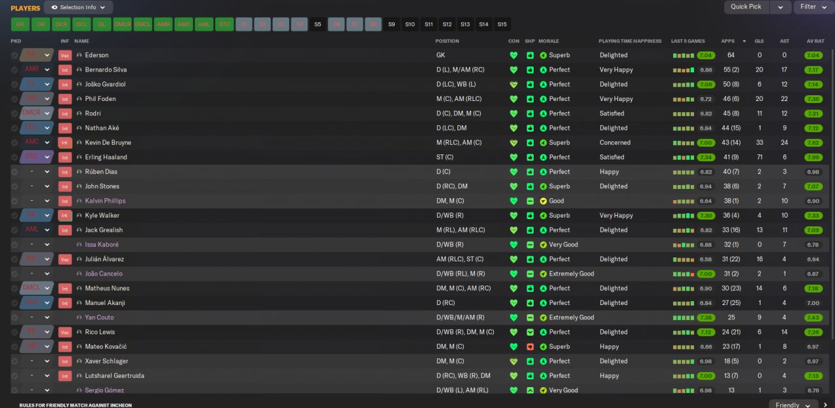The height and width of the screenshot is (408, 835).
Task: Toggle the picked checkmark for Yan Couto
Action: (x=14, y=317)
